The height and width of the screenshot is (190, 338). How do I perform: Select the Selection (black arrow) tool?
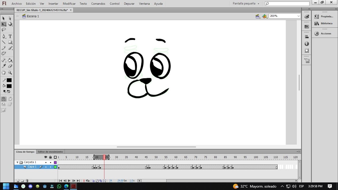4,18
